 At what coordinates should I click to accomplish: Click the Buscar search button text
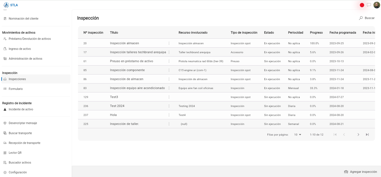pos(370,18)
